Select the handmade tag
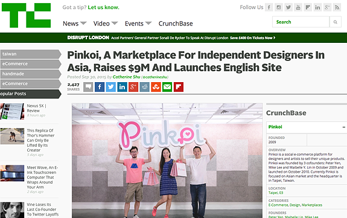 pos(31,74)
